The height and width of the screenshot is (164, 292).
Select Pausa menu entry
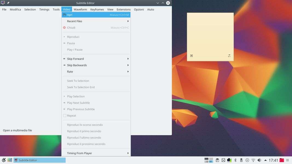[96, 43]
